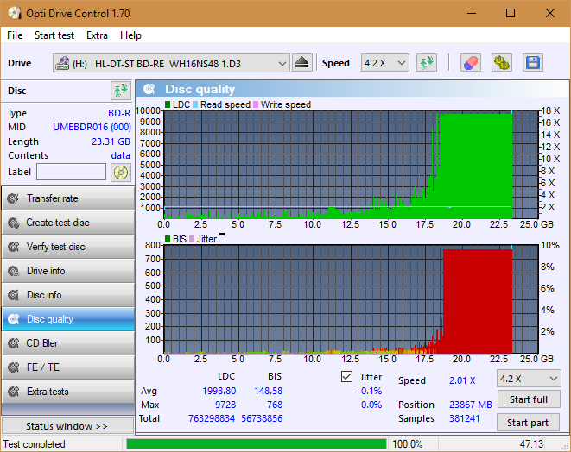The height and width of the screenshot is (452, 571).
Task: Click the eject disc icon
Action: click(301, 63)
